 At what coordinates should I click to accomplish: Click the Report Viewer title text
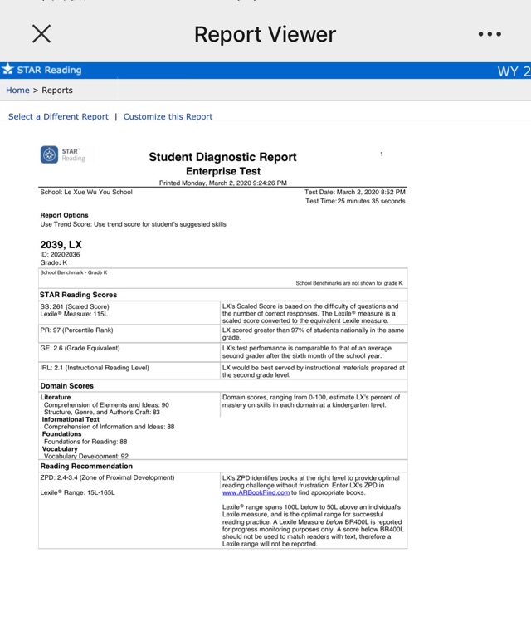[x=265, y=34]
